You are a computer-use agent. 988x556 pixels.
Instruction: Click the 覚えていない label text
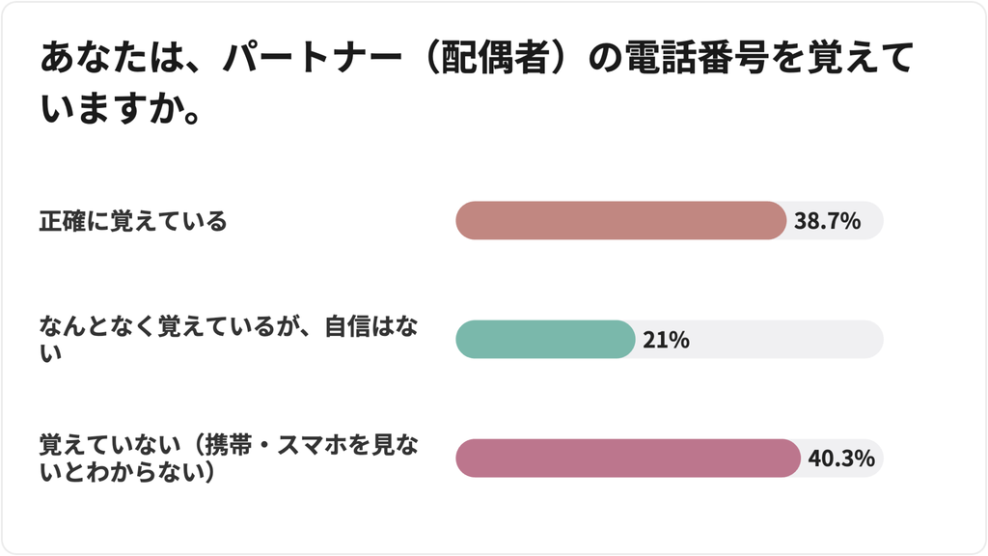tap(110, 445)
